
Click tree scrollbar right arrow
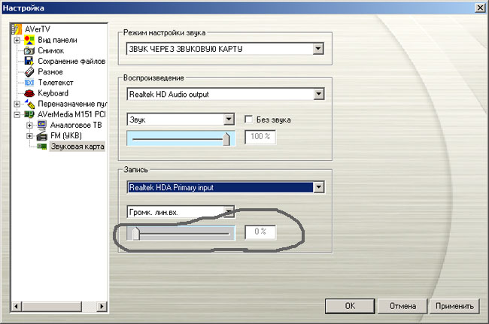click(102, 306)
